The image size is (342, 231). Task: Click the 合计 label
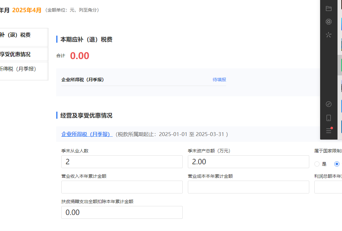[x=61, y=56]
